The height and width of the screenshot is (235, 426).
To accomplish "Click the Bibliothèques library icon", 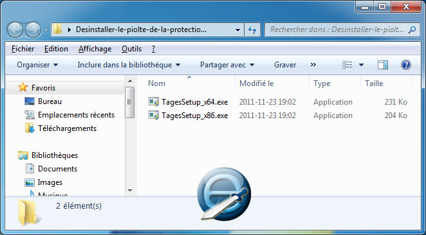I will coord(23,155).
